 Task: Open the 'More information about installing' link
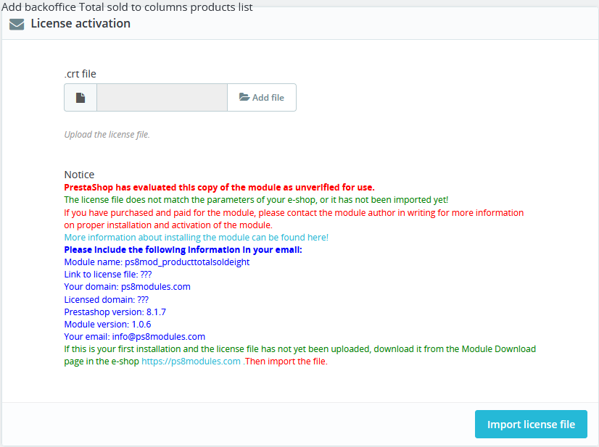197,238
